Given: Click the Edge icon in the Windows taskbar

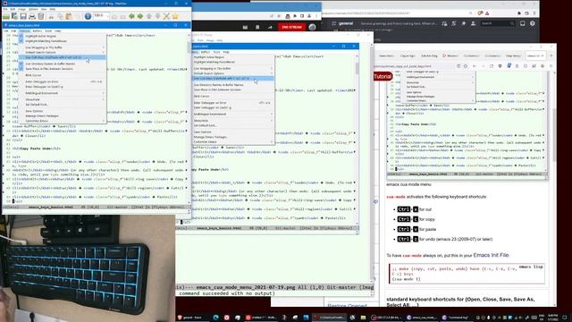Looking at the screenshot, I should click(x=216, y=318).
